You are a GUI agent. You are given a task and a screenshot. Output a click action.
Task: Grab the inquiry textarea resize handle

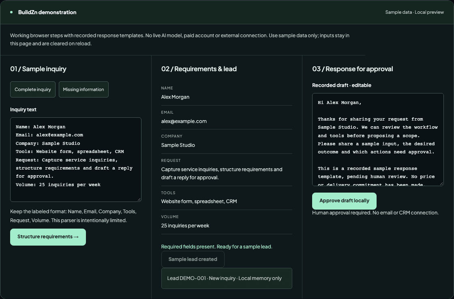(139, 199)
